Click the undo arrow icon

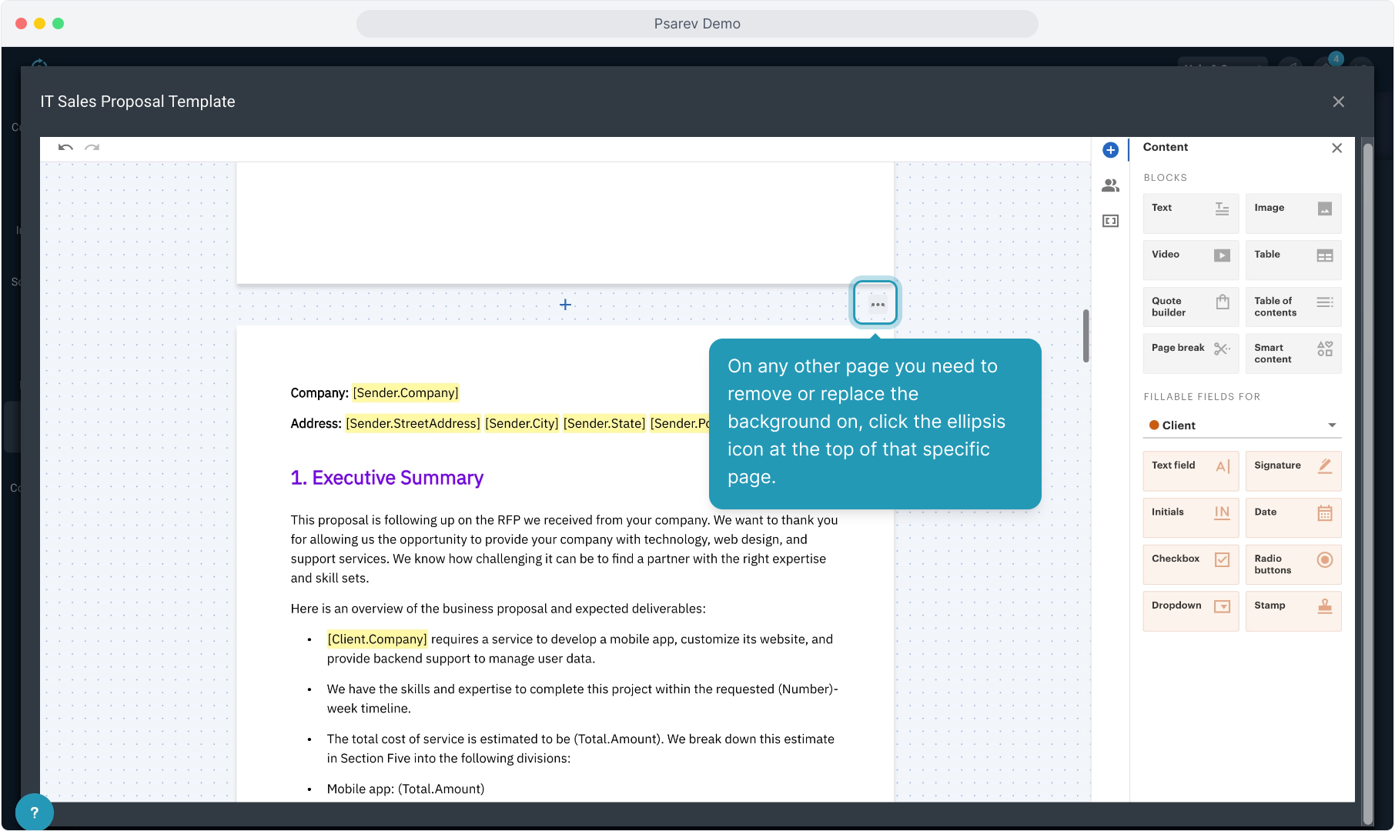[65, 147]
